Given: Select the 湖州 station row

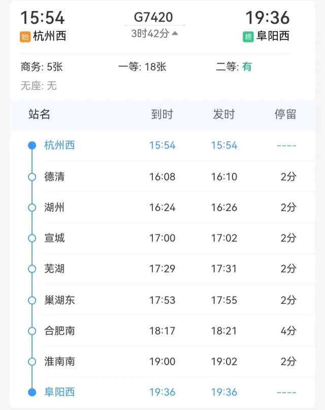Looking at the screenshot, I should coord(162,208).
